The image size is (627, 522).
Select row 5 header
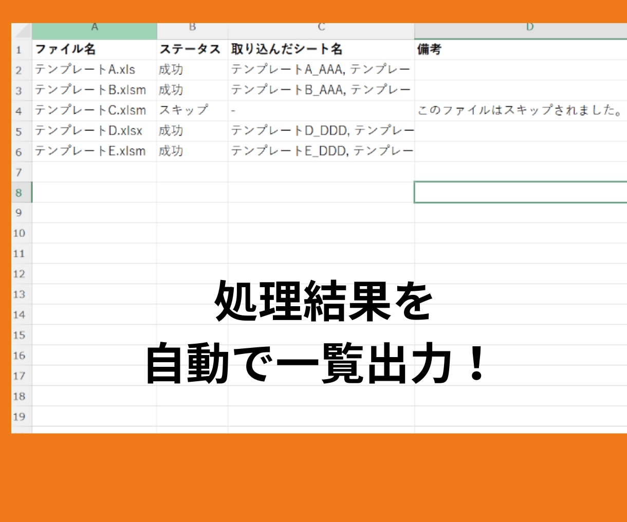(22, 131)
